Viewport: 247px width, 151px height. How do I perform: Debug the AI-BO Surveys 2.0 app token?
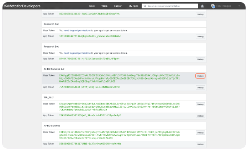[x=200, y=87]
